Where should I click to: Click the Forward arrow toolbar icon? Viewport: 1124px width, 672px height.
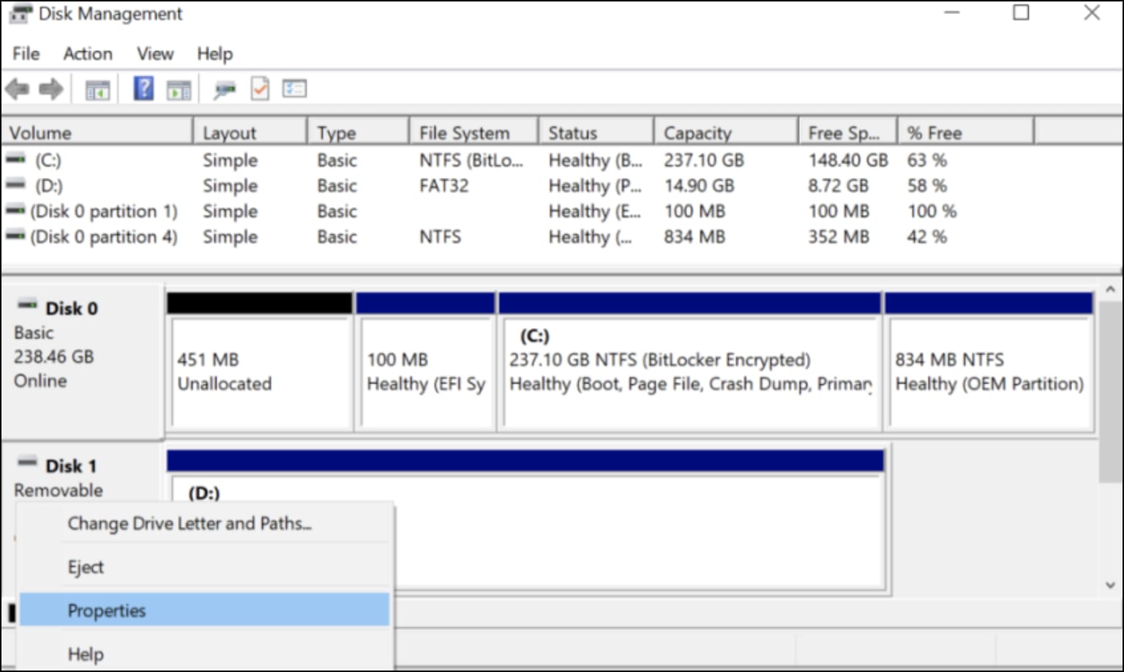[50, 90]
